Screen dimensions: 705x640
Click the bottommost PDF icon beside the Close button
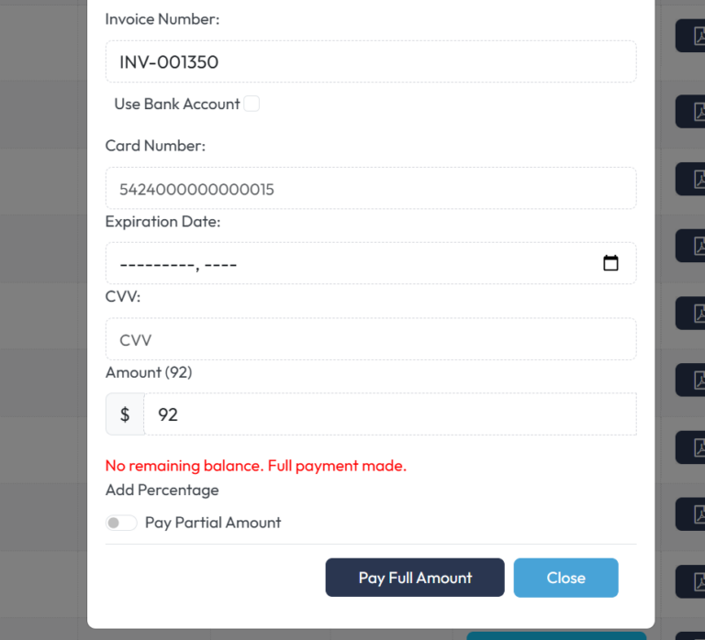click(691, 581)
